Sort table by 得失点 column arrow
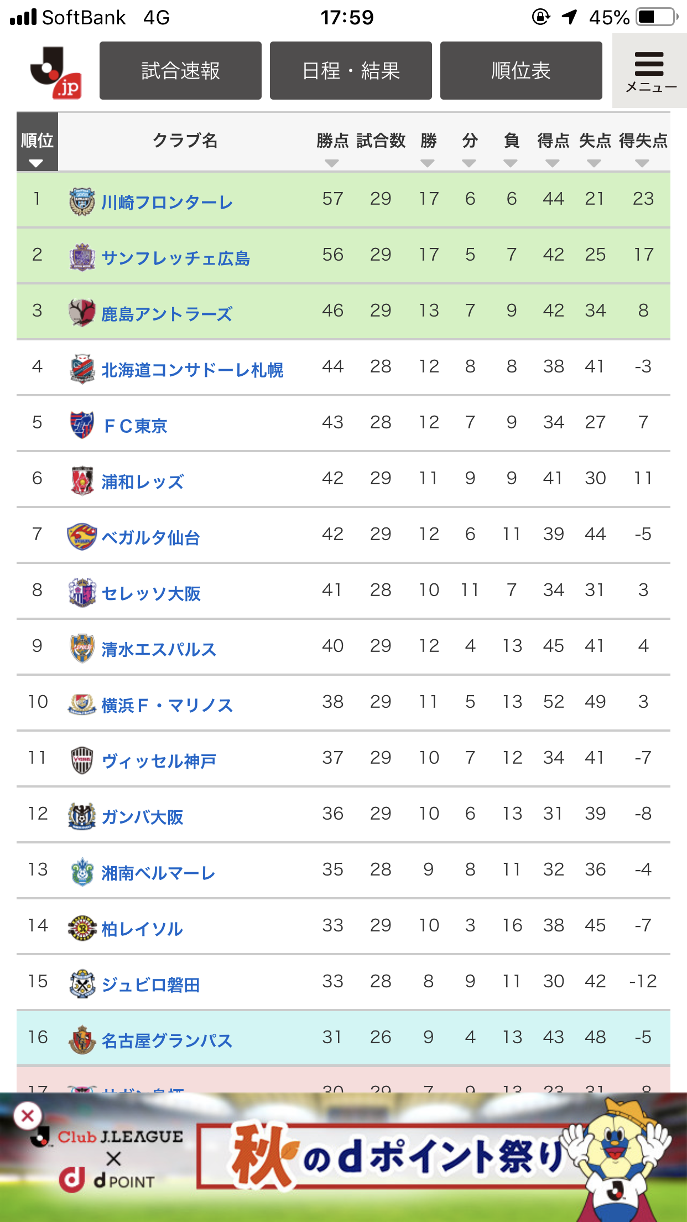687x1222 pixels. pos(642,163)
